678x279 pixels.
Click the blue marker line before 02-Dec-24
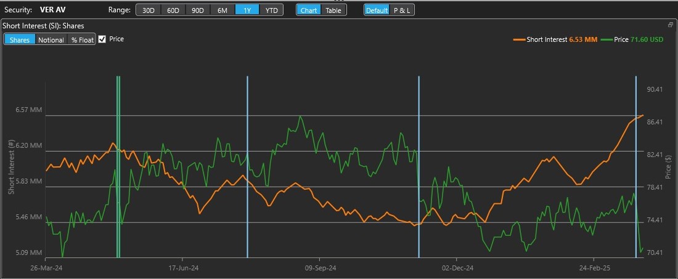coord(419,167)
